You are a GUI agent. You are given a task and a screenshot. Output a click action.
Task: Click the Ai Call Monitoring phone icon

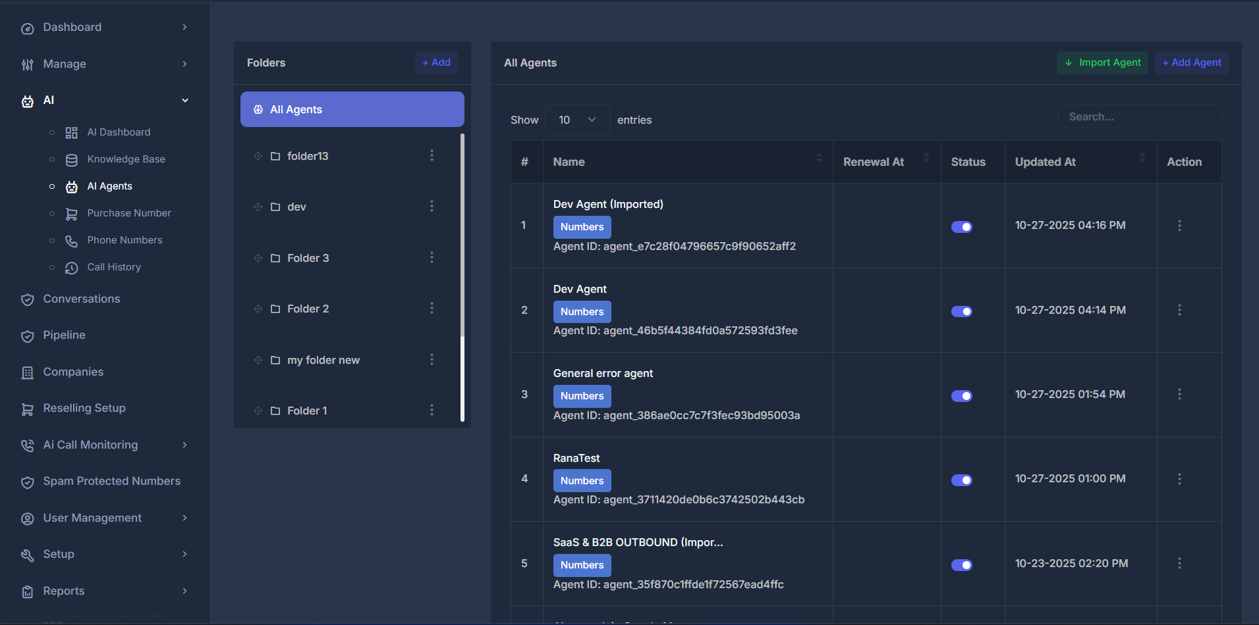(x=27, y=446)
